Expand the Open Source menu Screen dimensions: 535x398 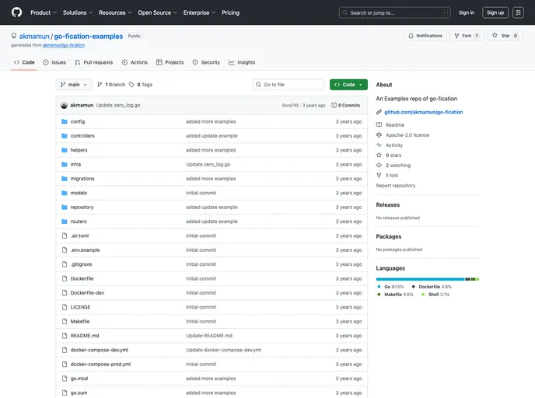pos(157,12)
